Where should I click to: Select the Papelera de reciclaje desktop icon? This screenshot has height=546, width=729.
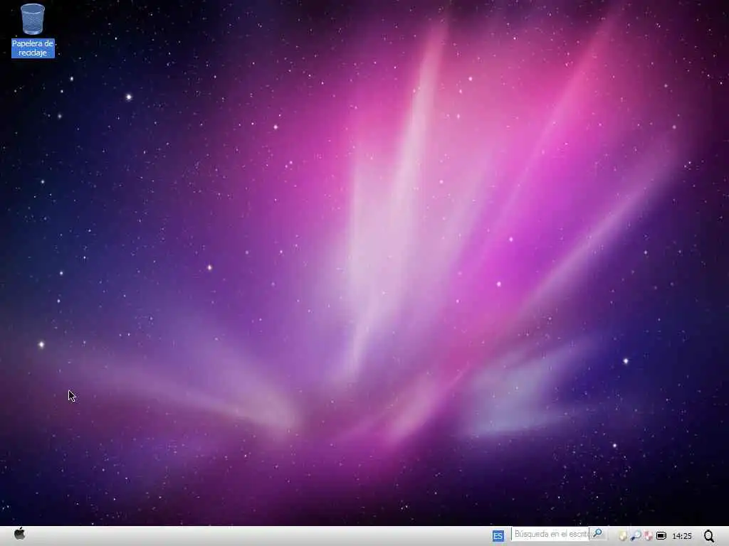pos(33,30)
